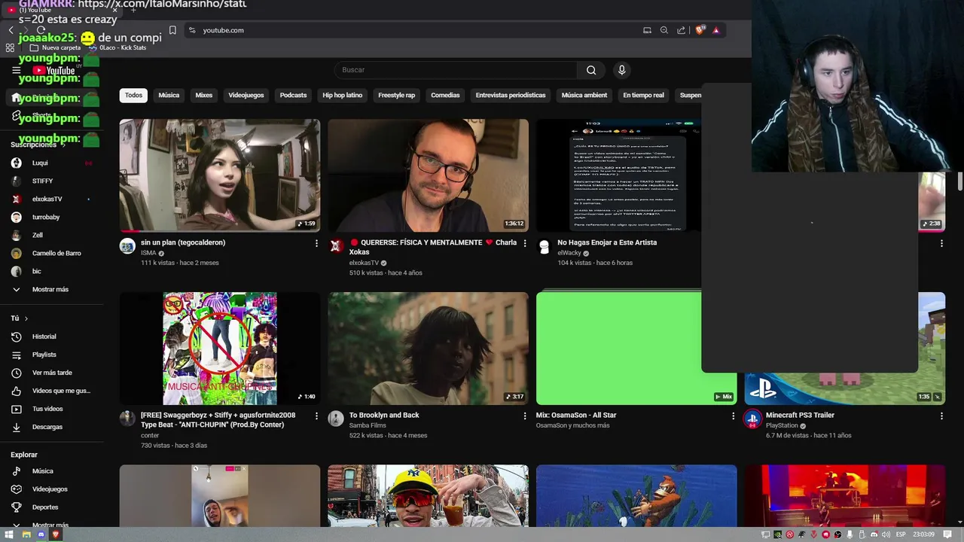
Task: Reload the page with browser refresh
Action: [x=41, y=30]
